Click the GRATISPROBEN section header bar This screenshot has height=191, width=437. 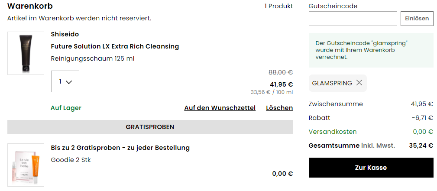pyautogui.click(x=150, y=127)
